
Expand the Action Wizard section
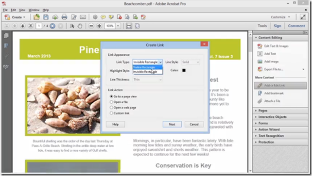[280, 129]
